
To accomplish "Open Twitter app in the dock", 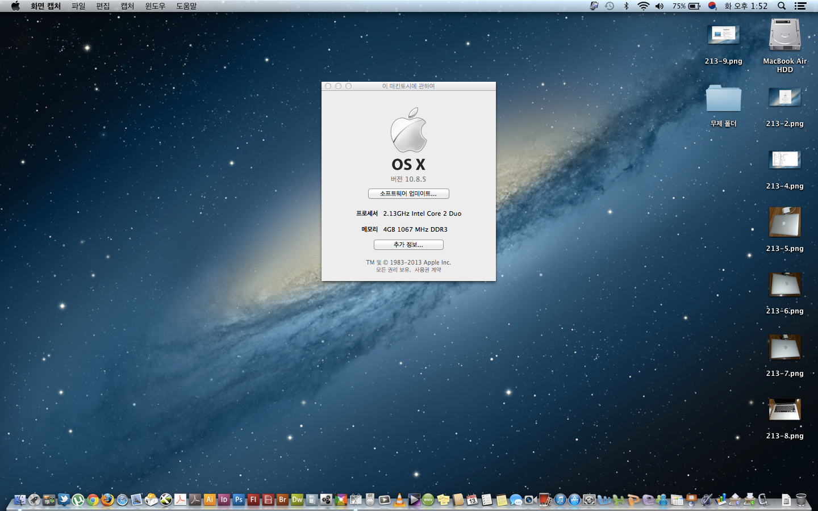I will (x=64, y=500).
